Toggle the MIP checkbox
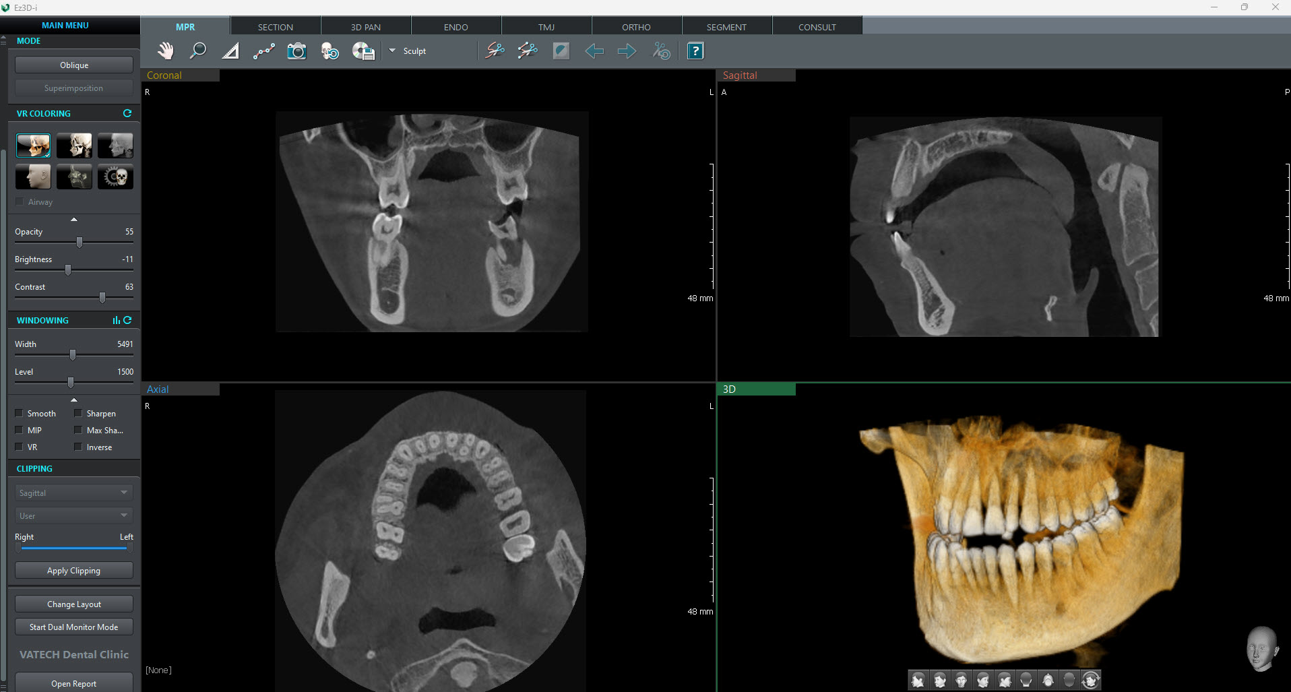The width and height of the screenshot is (1291, 692). coord(20,430)
